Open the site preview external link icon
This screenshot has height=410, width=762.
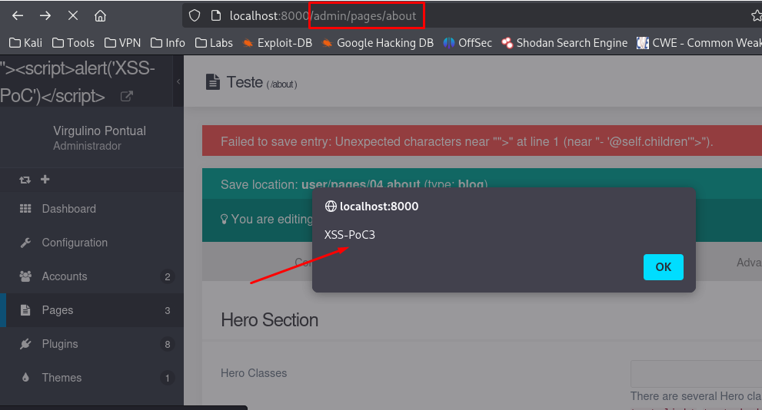126,97
